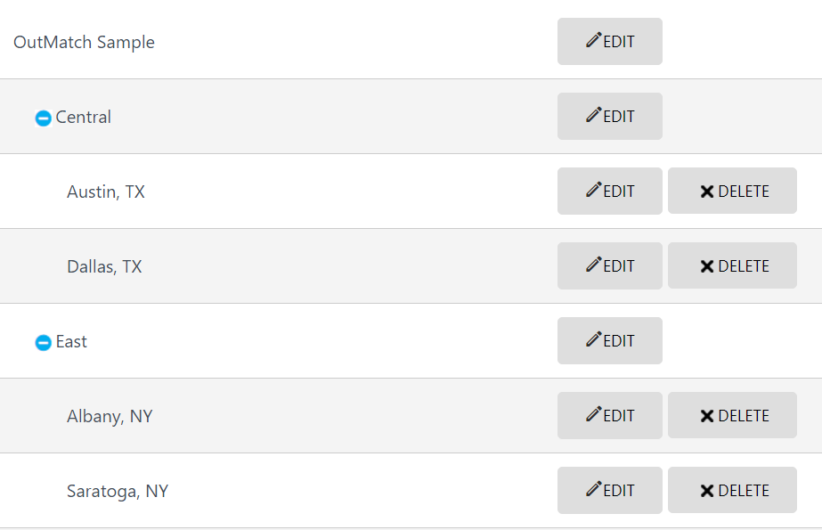The height and width of the screenshot is (530, 822).
Task: Select the Saratoga, NY tree item
Action: [118, 491]
